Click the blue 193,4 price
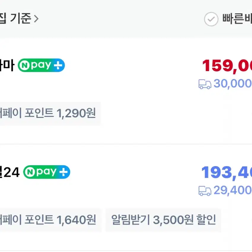 [227, 173]
